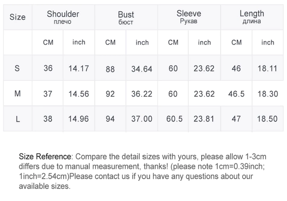287x201 pixels.
Task: Select the 18.50 inch length value
Action: (267, 119)
